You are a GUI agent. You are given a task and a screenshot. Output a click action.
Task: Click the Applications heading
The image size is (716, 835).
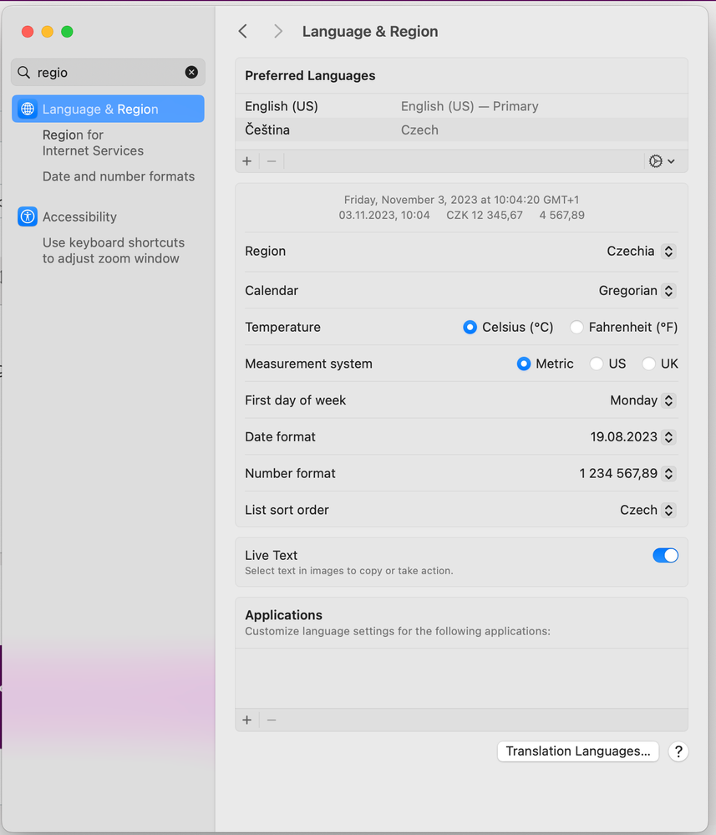pos(284,615)
